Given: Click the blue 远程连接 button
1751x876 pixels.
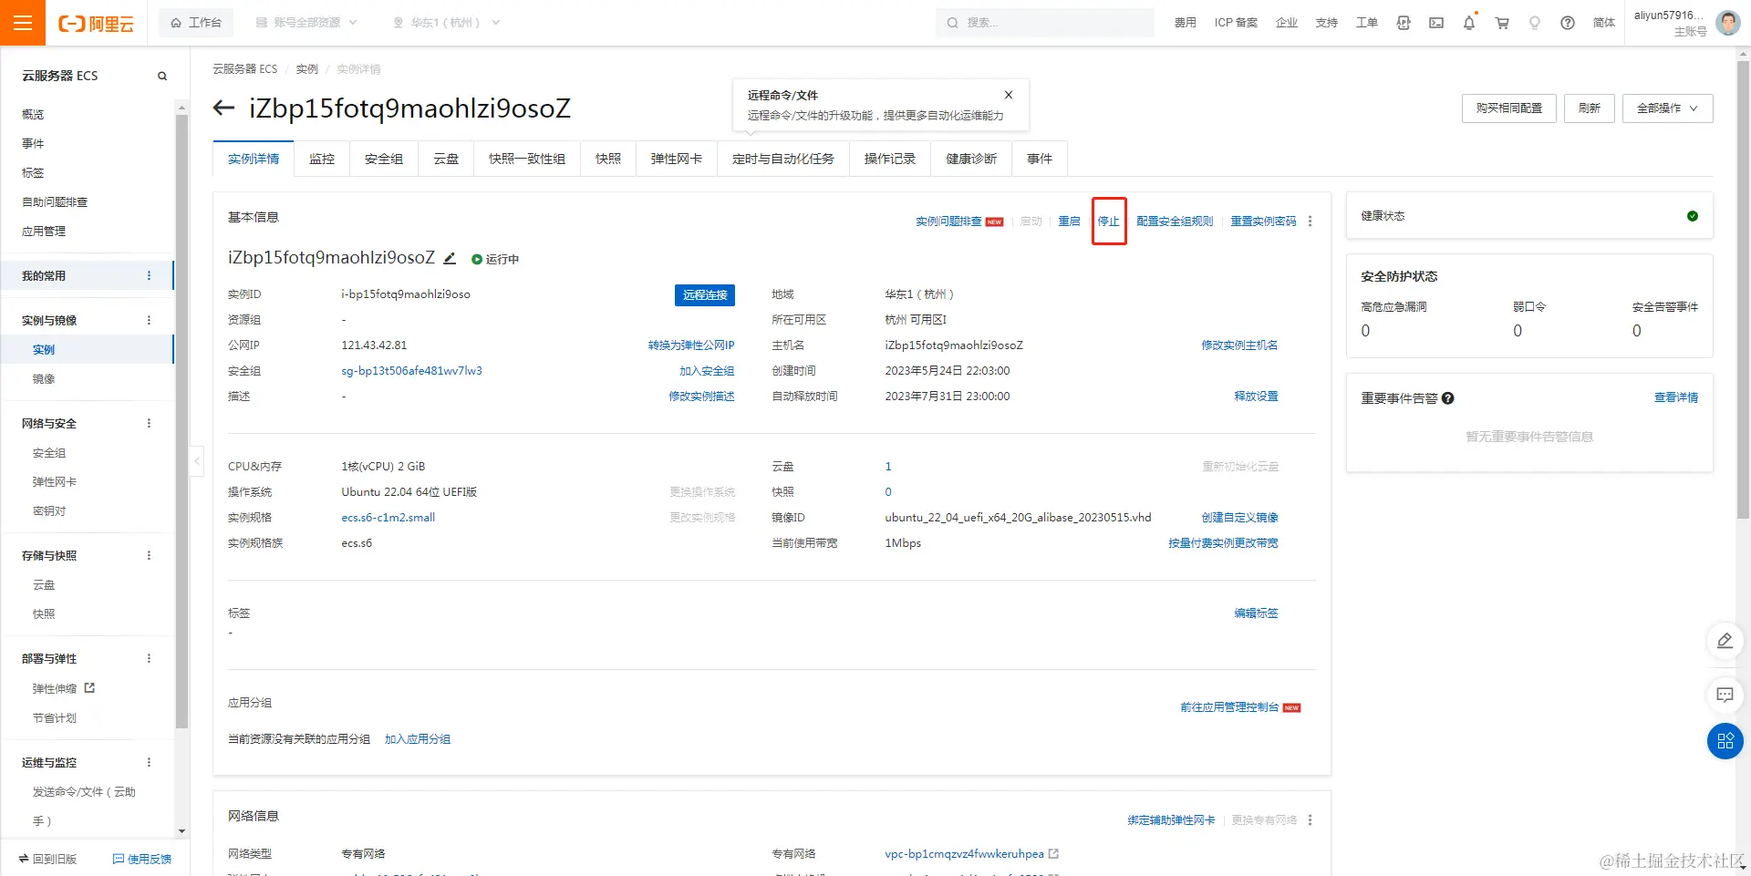Looking at the screenshot, I should (705, 295).
